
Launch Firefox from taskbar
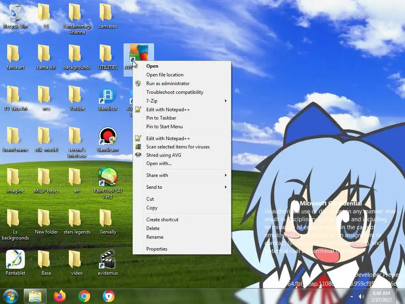coord(59,296)
